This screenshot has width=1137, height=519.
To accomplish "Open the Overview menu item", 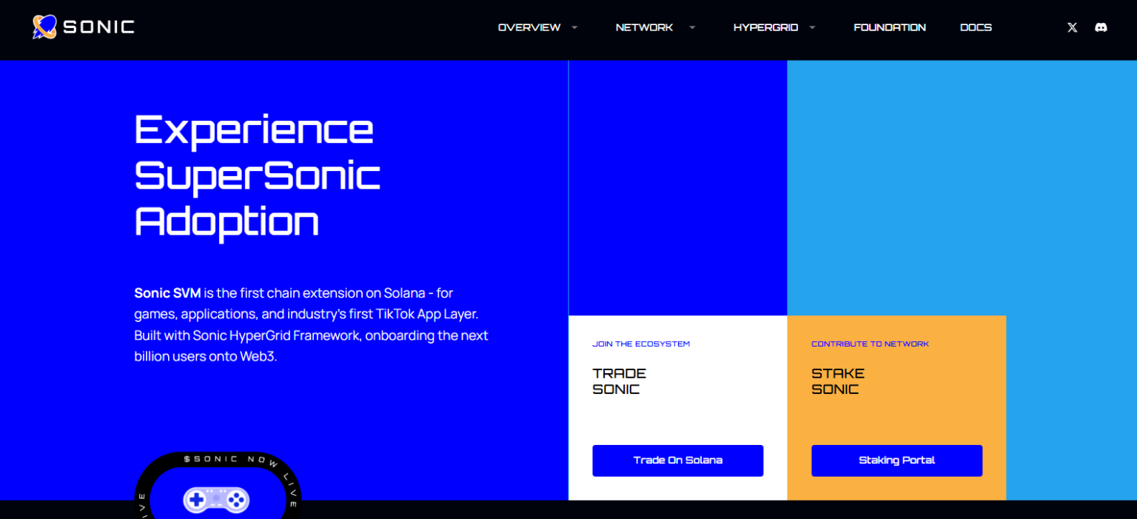I will click(529, 27).
